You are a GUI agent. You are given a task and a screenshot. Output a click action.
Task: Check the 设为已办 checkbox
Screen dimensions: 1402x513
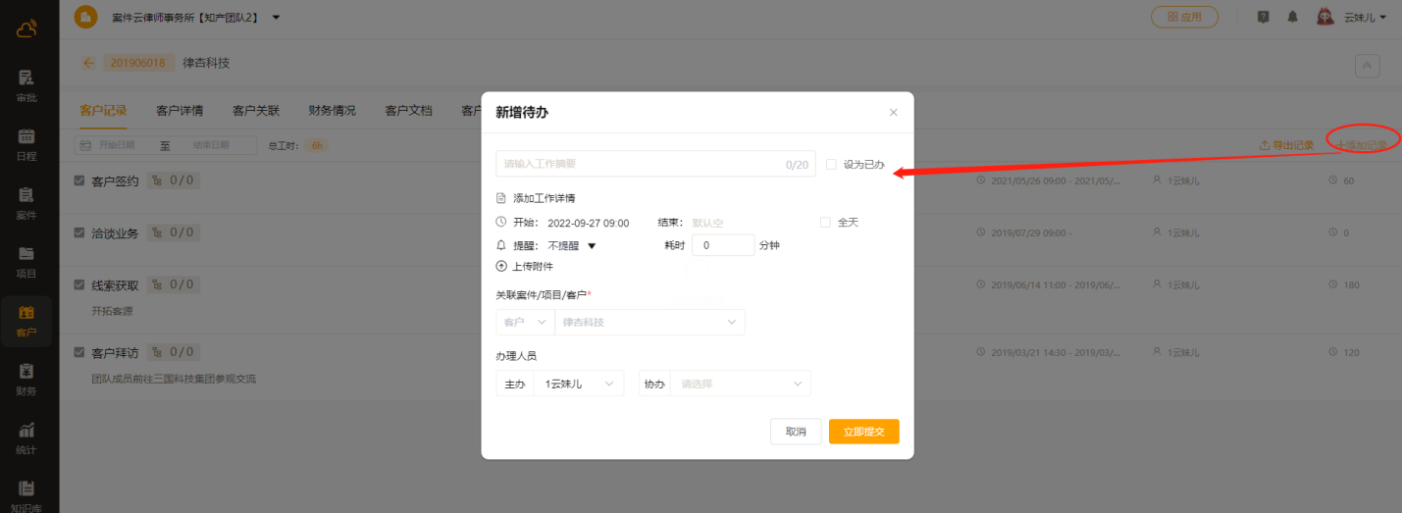pos(831,165)
